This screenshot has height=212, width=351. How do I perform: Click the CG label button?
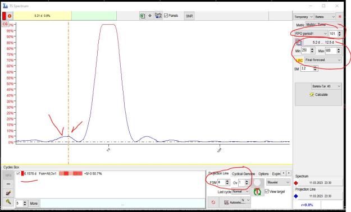click(5, 24)
